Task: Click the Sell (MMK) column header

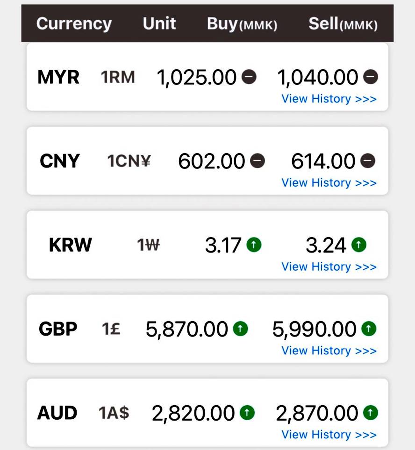Action: [x=343, y=24]
